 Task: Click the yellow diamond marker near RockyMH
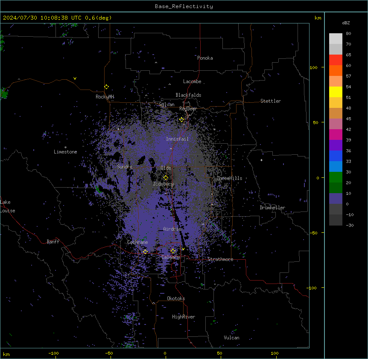click(x=106, y=87)
